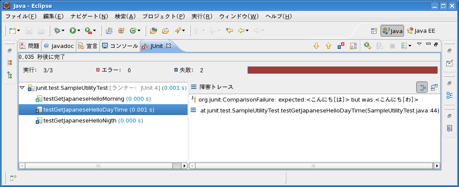Toggle the Filter Stack Trace button
The width and height of the screenshot is (459, 187).
coord(422,87)
